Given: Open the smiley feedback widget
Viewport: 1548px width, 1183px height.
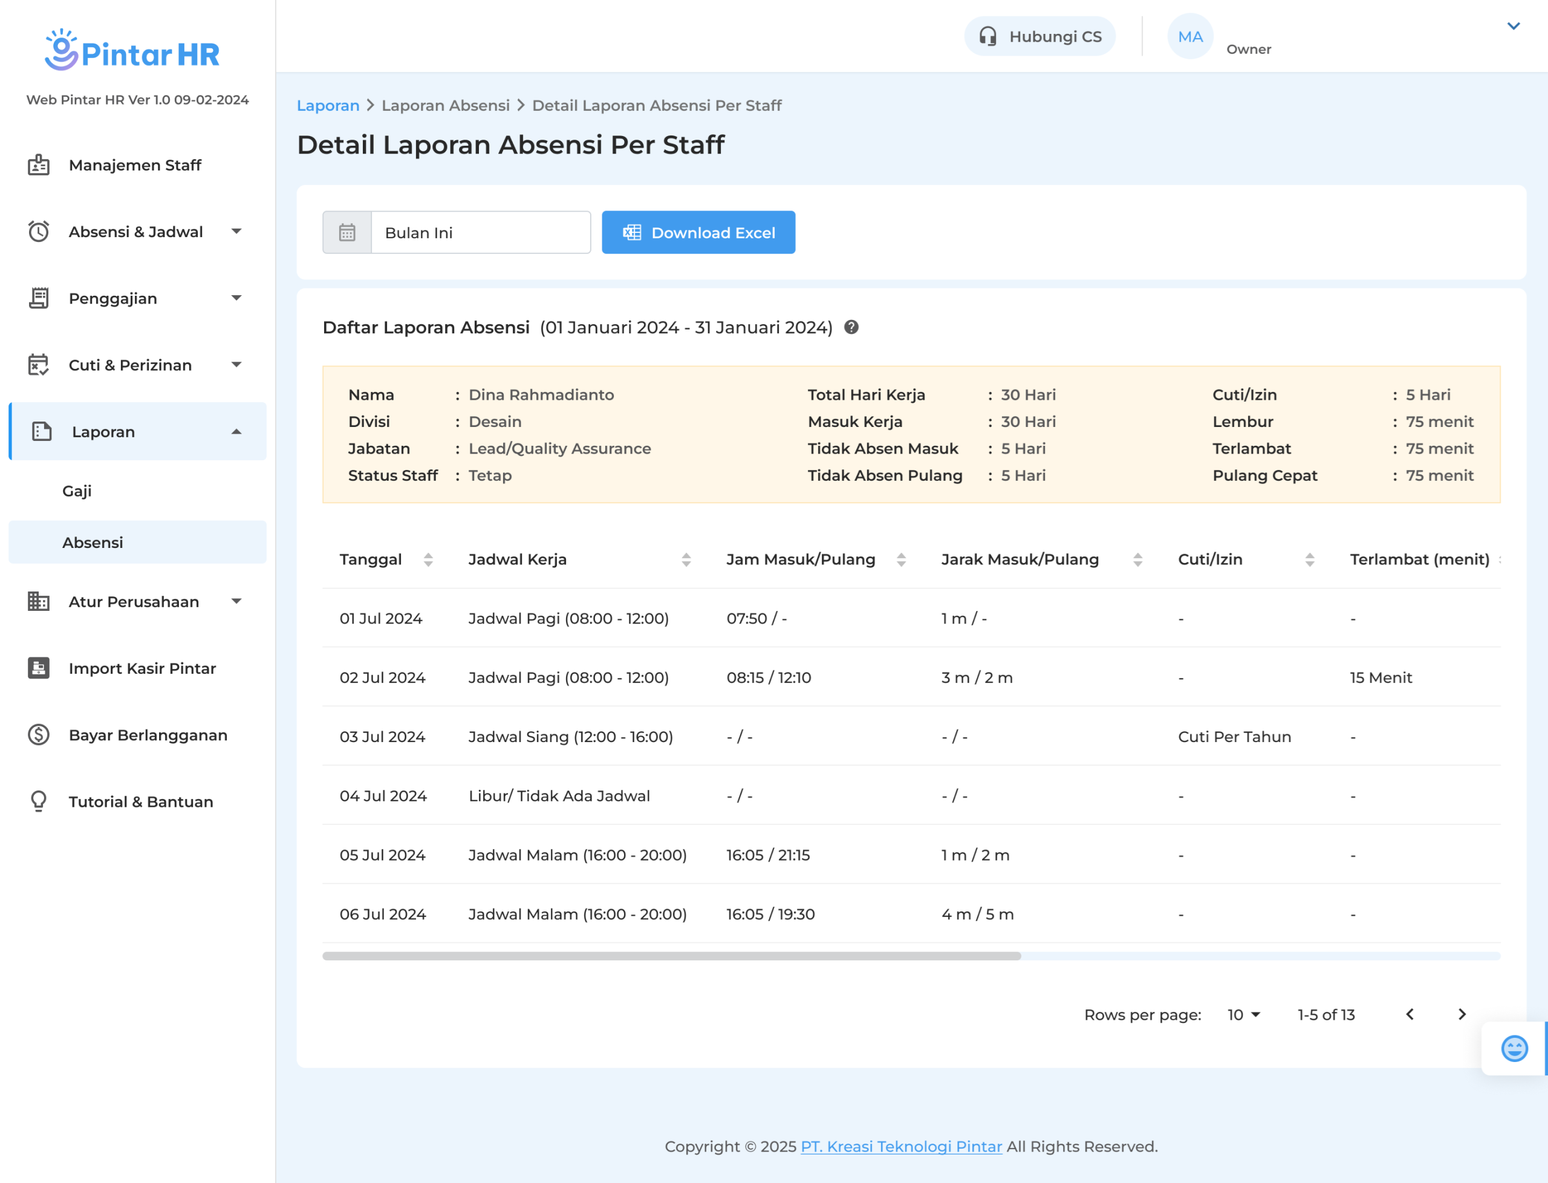Looking at the screenshot, I should click(1514, 1049).
